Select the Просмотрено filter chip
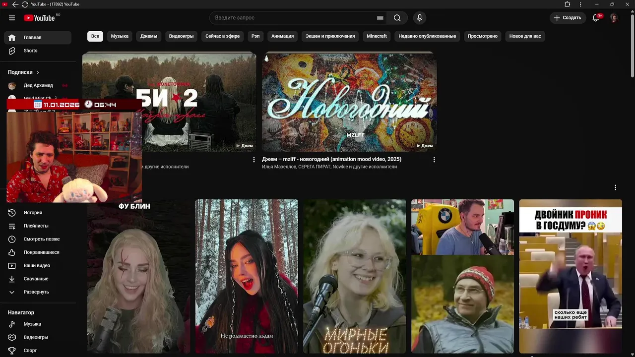 tap(482, 36)
